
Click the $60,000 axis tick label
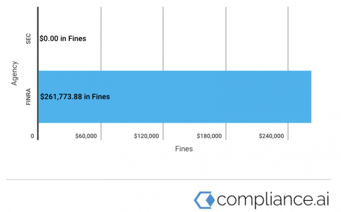click(87, 136)
